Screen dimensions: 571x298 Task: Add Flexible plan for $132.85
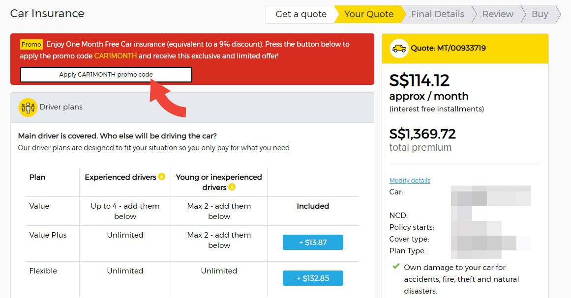pos(313,278)
